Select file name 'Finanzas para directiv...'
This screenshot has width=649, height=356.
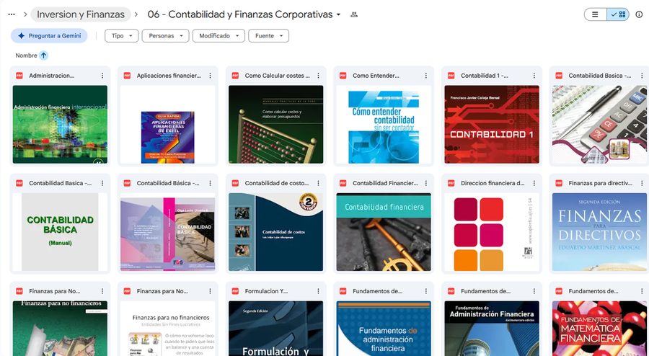[601, 183]
